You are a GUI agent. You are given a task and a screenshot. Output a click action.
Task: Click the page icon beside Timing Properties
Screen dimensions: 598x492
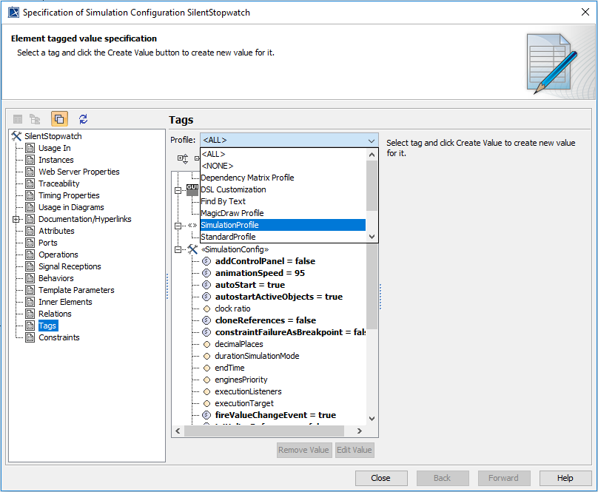[30, 195]
